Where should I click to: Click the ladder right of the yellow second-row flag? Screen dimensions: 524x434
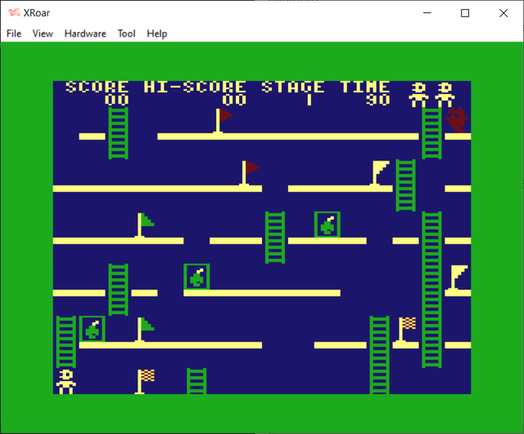click(x=406, y=186)
